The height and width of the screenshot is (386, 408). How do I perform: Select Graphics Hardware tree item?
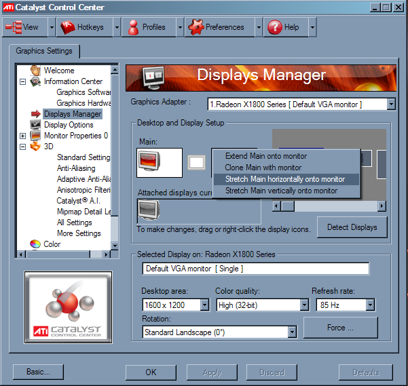[x=84, y=103]
